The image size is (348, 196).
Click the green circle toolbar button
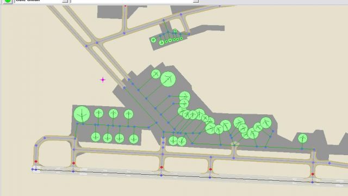coord(7,1)
